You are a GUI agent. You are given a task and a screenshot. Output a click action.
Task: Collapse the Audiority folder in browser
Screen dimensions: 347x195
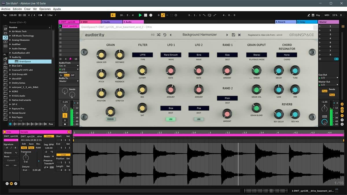10,57
